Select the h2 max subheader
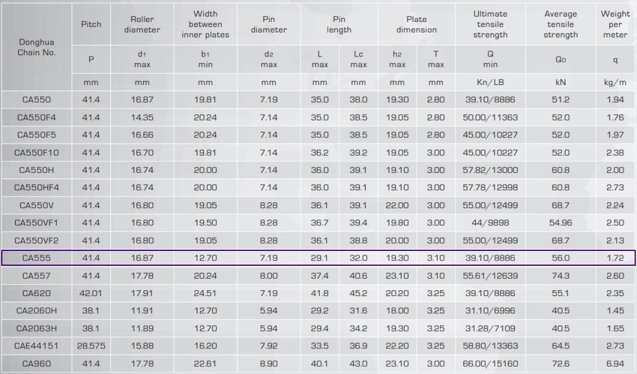The height and width of the screenshot is (374, 637). (x=397, y=59)
